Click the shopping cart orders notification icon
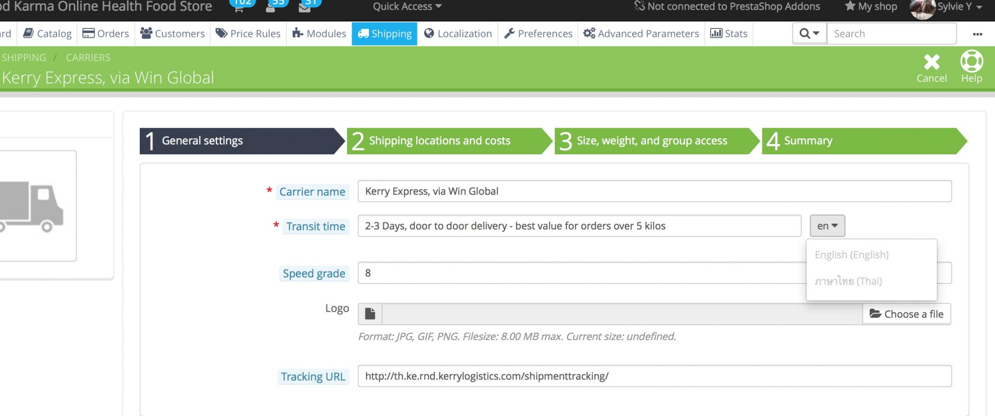Image resolution: width=995 pixels, height=416 pixels. (239, 7)
